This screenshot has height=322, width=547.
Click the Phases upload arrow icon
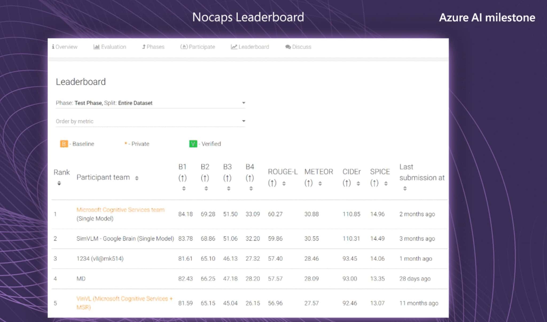coord(144,47)
